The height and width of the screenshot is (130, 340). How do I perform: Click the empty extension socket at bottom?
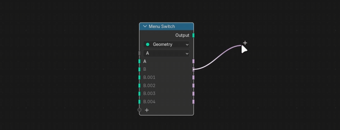139,110
